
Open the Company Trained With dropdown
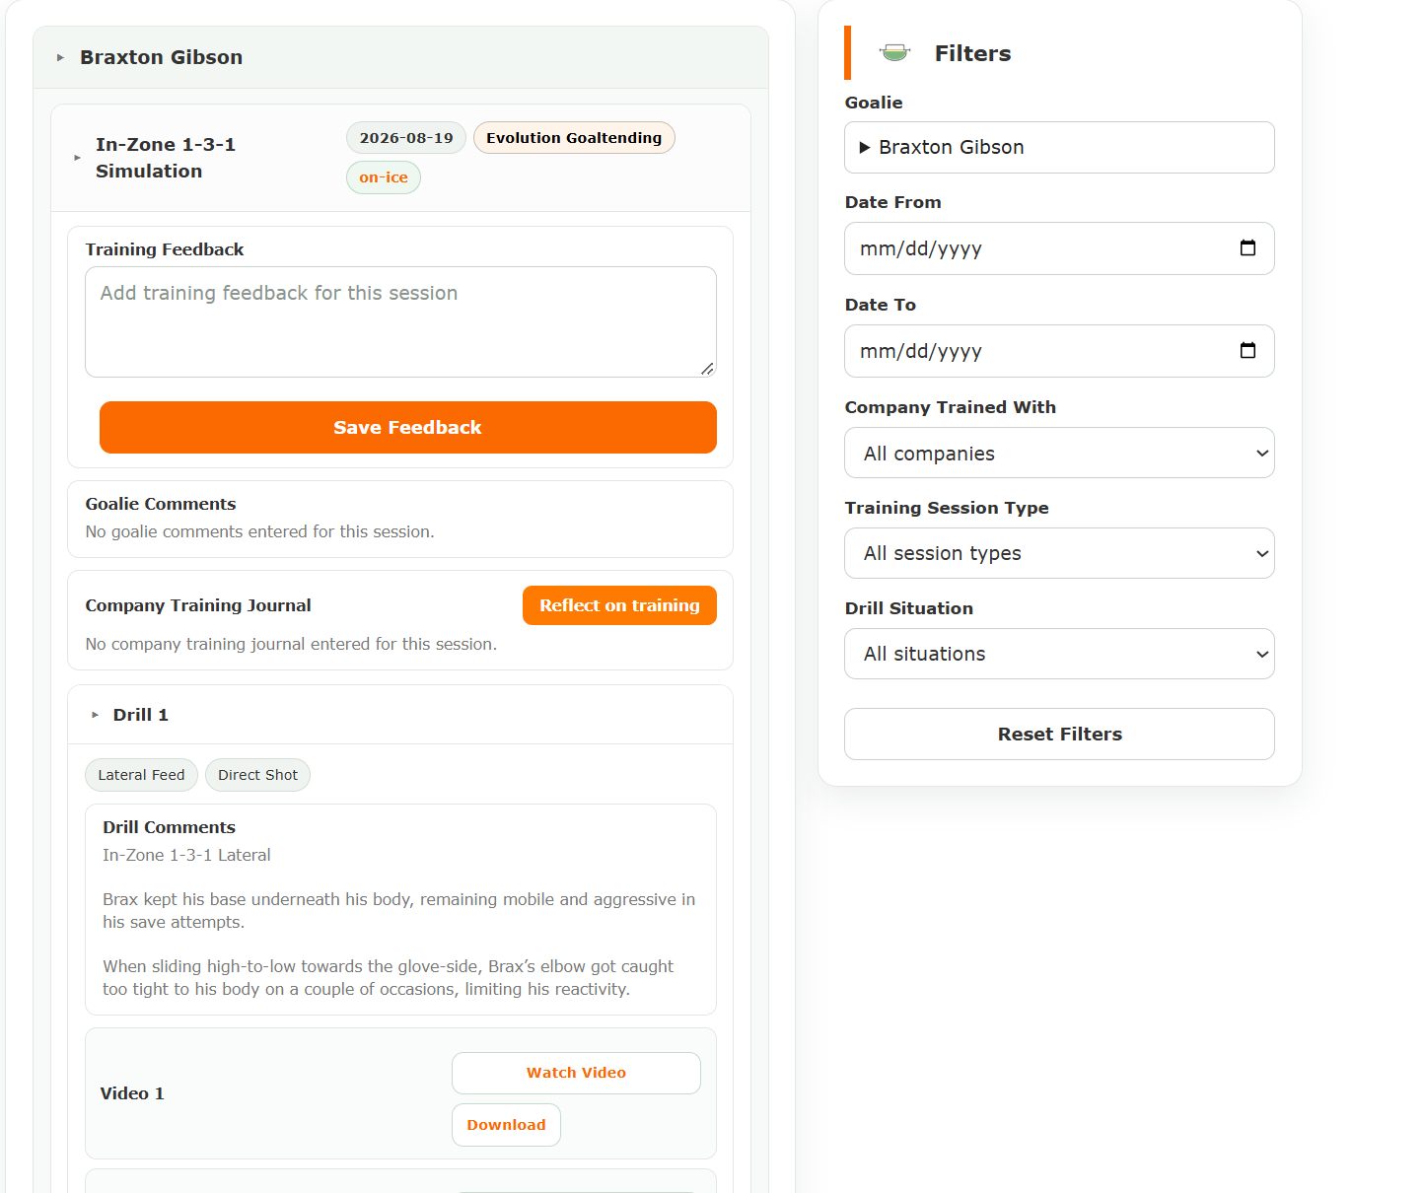(x=1059, y=453)
